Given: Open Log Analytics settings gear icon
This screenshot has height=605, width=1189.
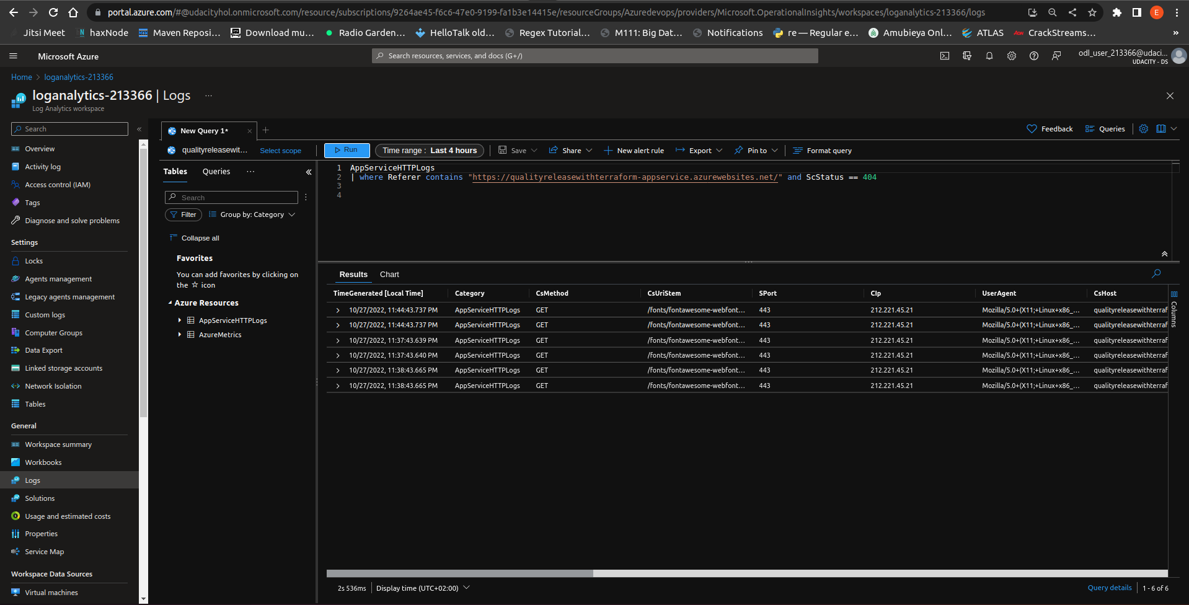Looking at the screenshot, I should tap(1144, 129).
